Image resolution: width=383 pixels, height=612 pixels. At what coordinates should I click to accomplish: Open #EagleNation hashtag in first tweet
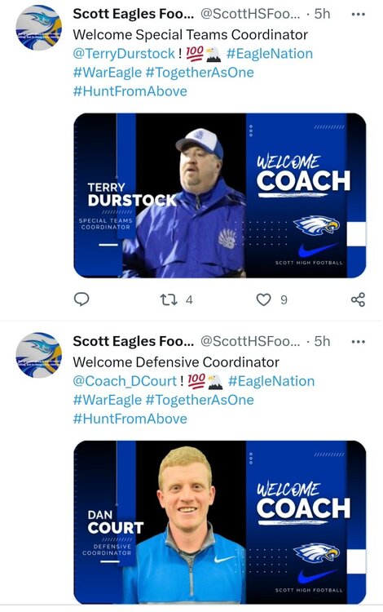click(x=270, y=54)
